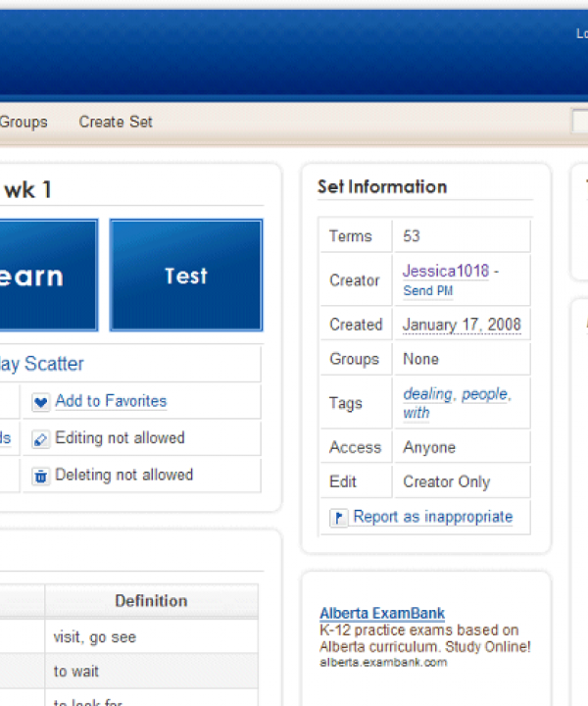Image resolution: width=588 pixels, height=706 pixels.
Task: Click the people tag link
Action: (485, 394)
